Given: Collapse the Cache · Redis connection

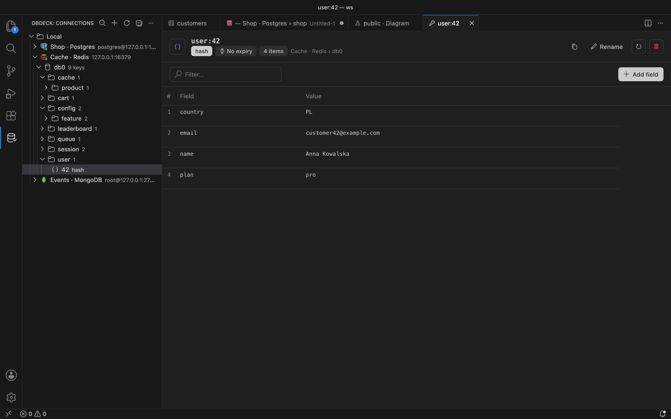Looking at the screenshot, I should pyautogui.click(x=35, y=57).
